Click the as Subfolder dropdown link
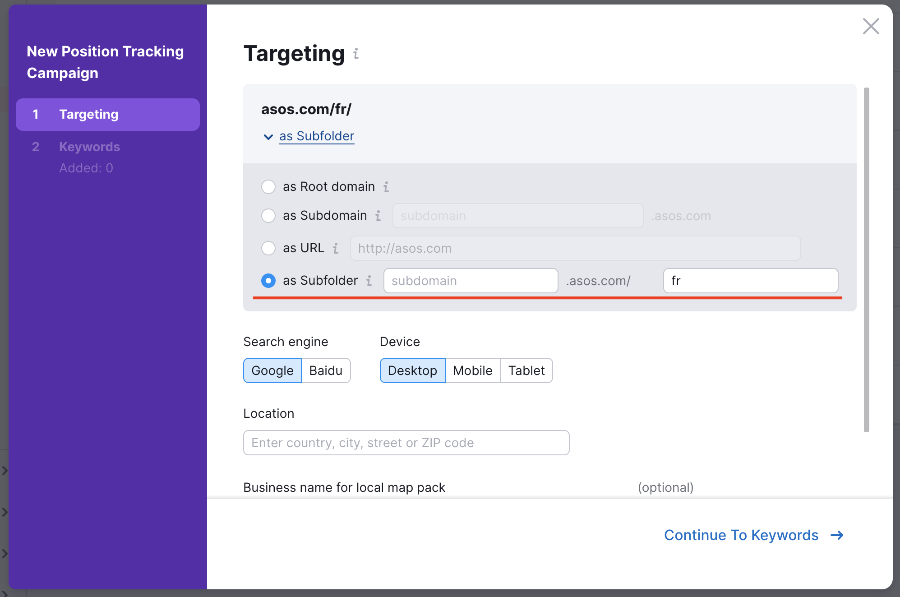Screen dimensions: 900x597 (x=317, y=136)
